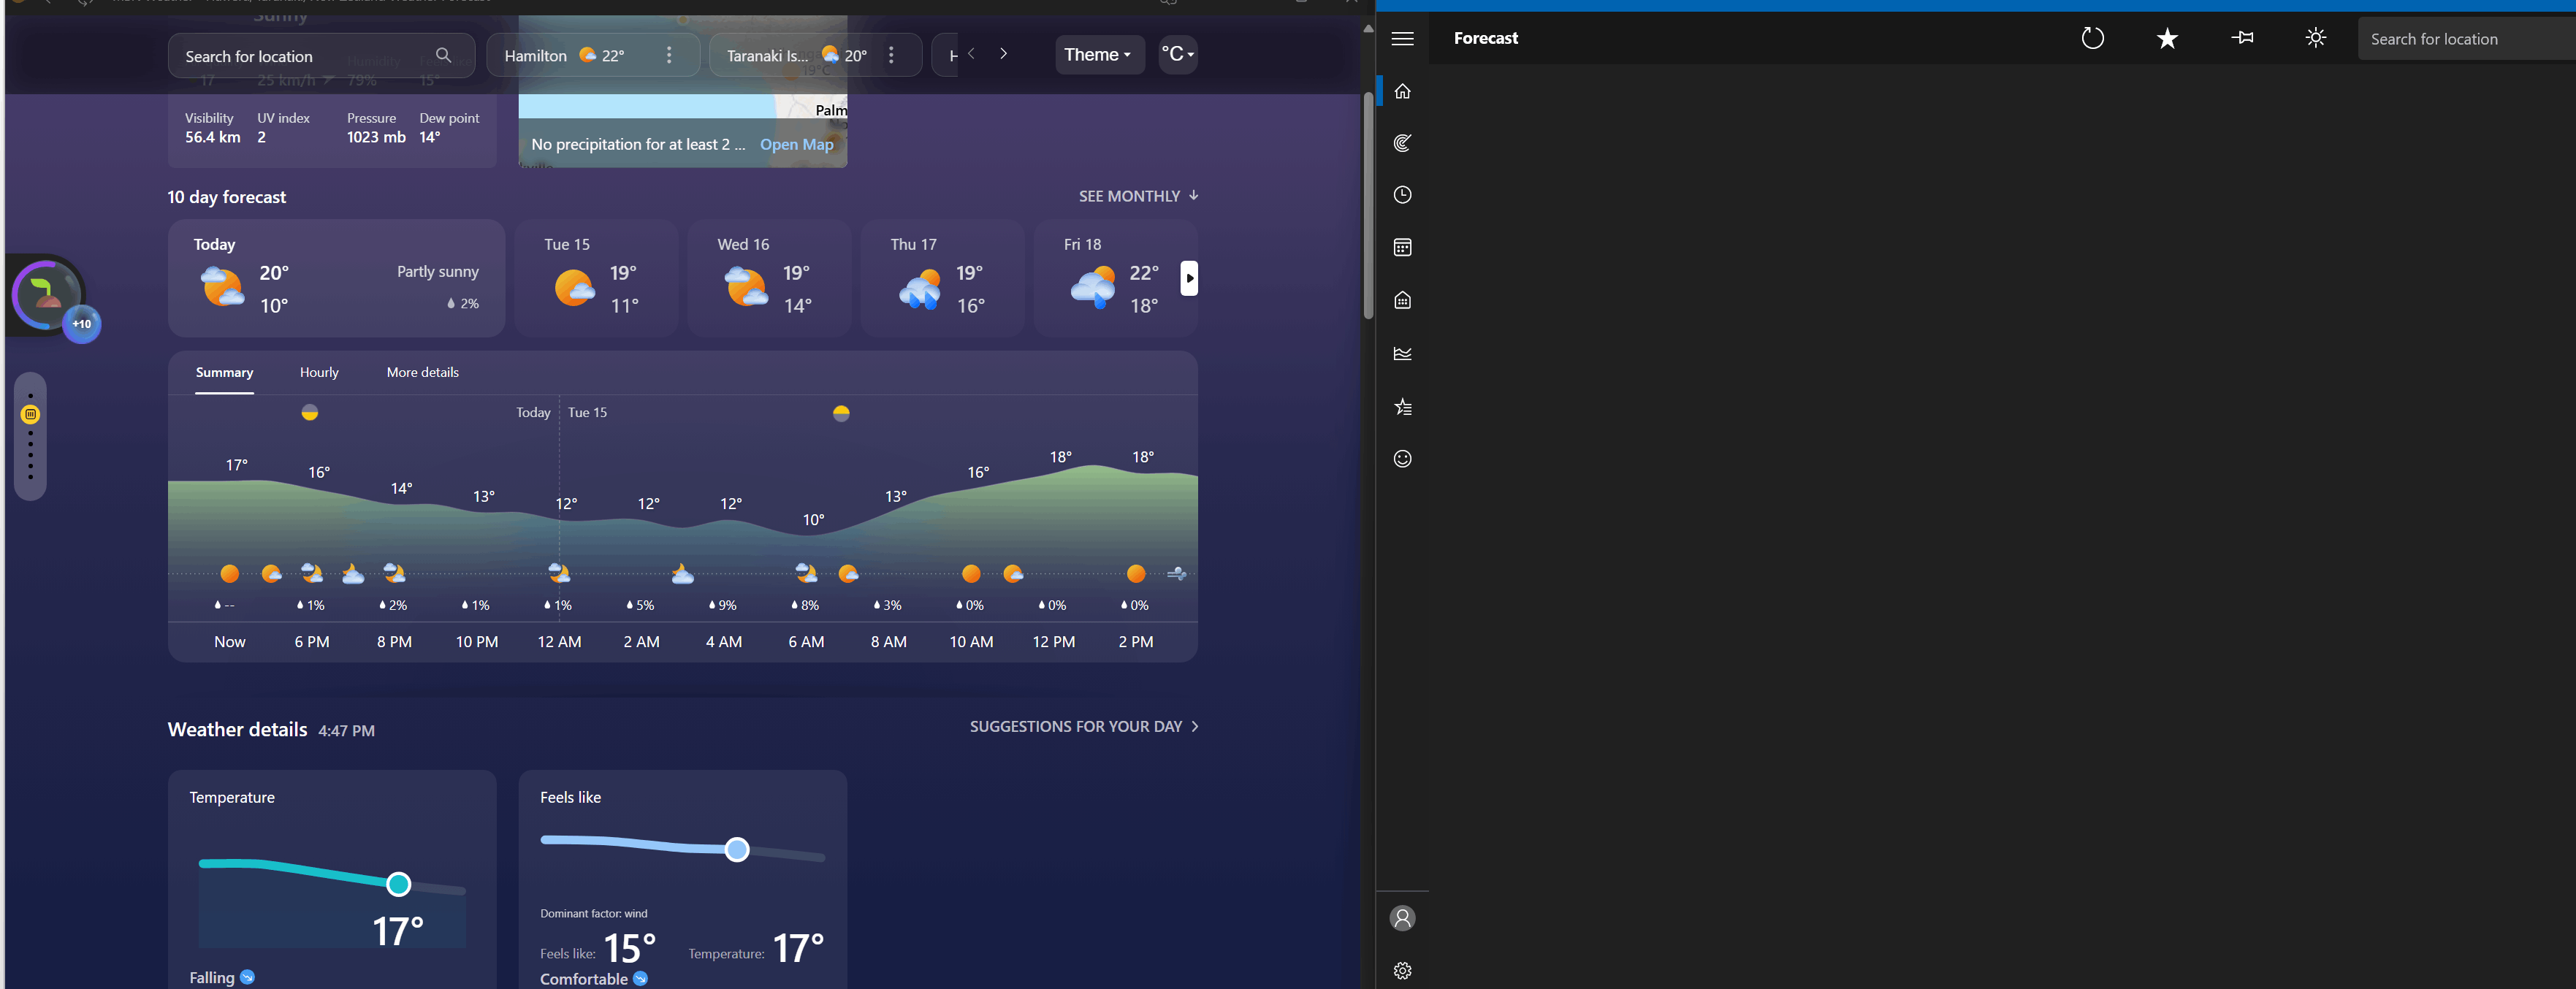Click the Temperature trend slider handle

(398, 884)
